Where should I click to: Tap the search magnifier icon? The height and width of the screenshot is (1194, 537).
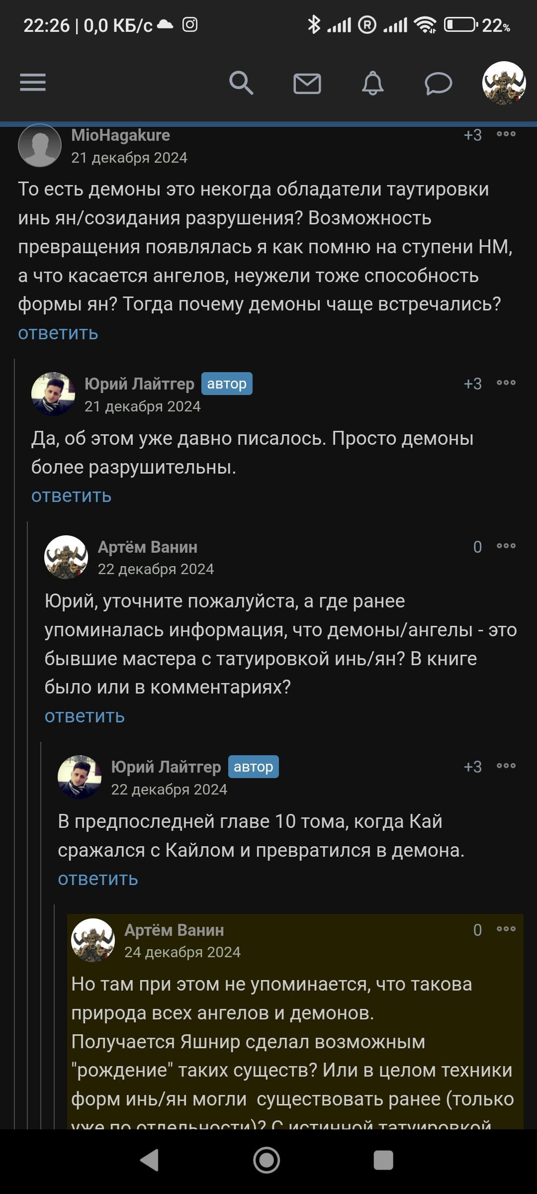241,83
